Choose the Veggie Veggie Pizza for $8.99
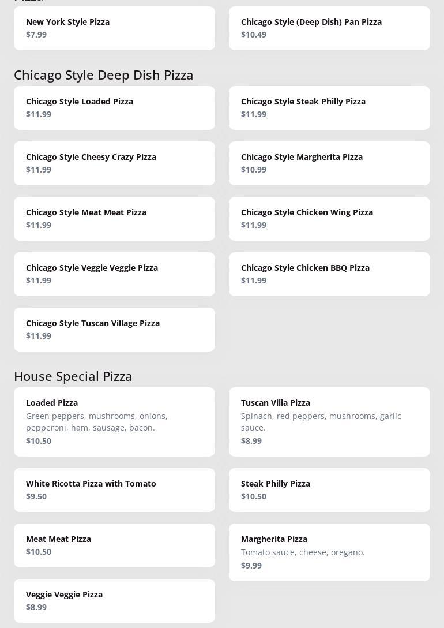Image resolution: width=444 pixels, height=628 pixels. [114, 601]
